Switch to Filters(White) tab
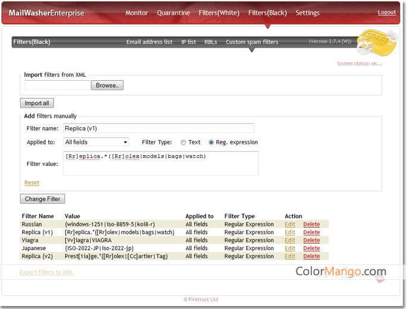The height and width of the screenshot is (309, 407). point(219,12)
